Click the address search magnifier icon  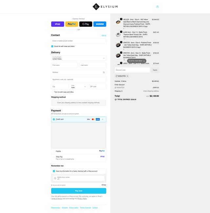click(104, 72)
